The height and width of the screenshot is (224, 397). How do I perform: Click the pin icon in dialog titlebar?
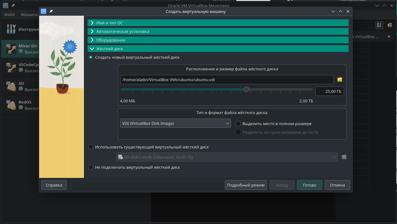(51, 11)
